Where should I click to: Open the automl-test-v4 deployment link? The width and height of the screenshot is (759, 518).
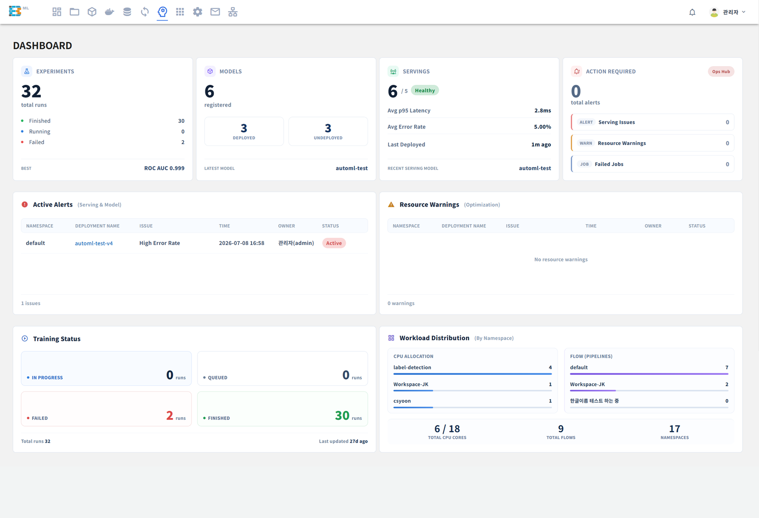point(94,243)
